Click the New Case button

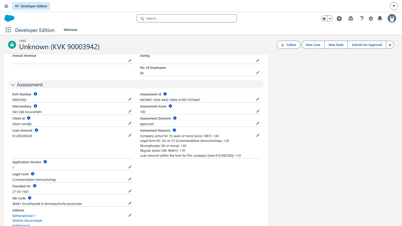coord(313,45)
